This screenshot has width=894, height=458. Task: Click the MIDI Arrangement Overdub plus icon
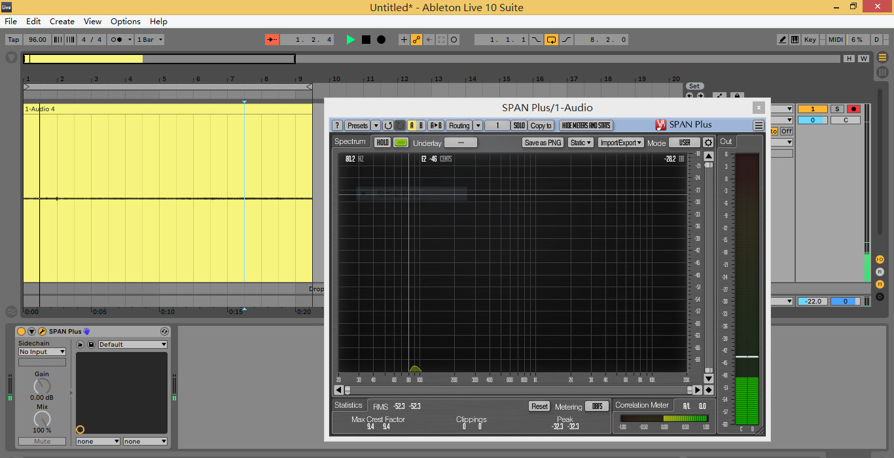pyautogui.click(x=404, y=40)
